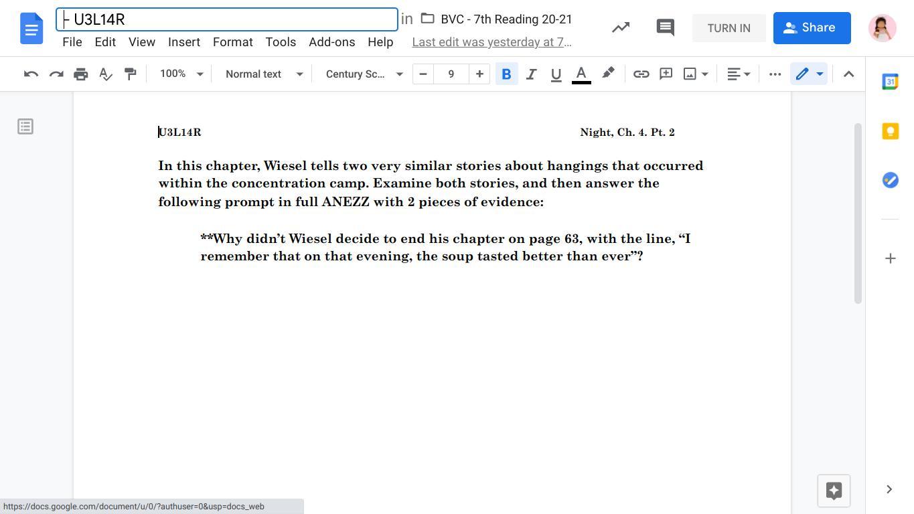Open the activity dashboard trend icon
The height and width of the screenshot is (514, 914).
pyautogui.click(x=621, y=27)
